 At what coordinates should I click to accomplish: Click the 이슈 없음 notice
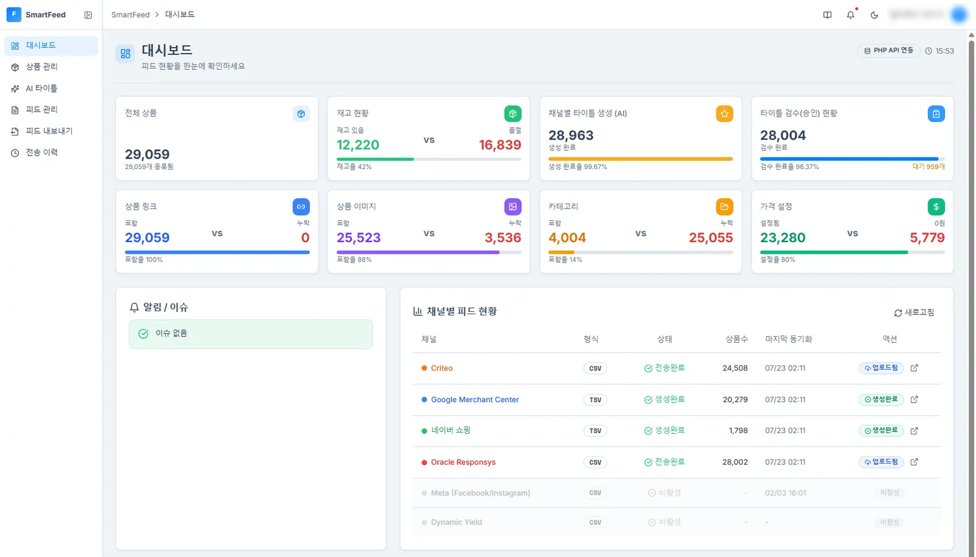tap(251, 334)
